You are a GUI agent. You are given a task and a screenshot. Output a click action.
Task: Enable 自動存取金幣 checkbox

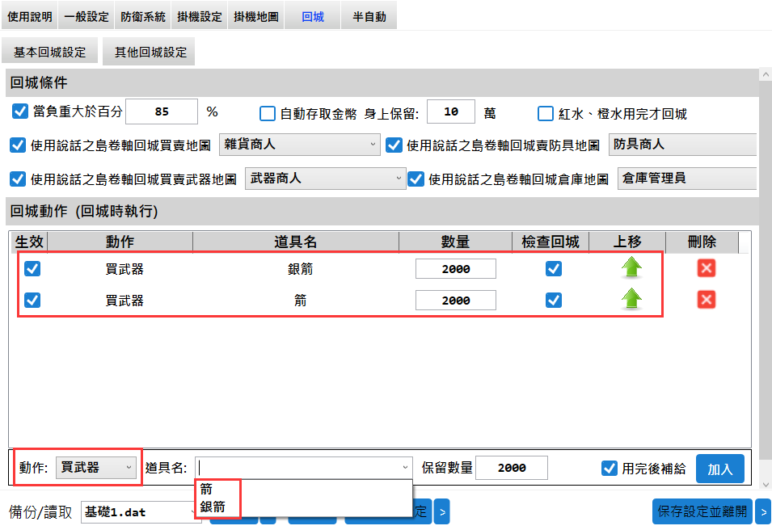click(268, 114)
